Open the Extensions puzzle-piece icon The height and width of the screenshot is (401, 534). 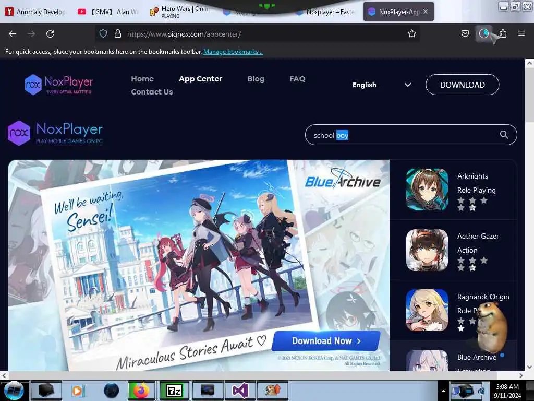(503, 34)
